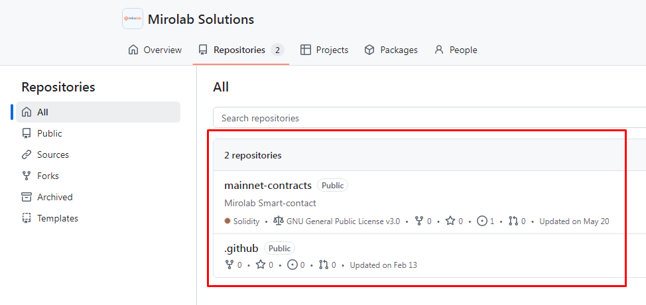Click the star icon for mainnet-contracts

point(450,221)
